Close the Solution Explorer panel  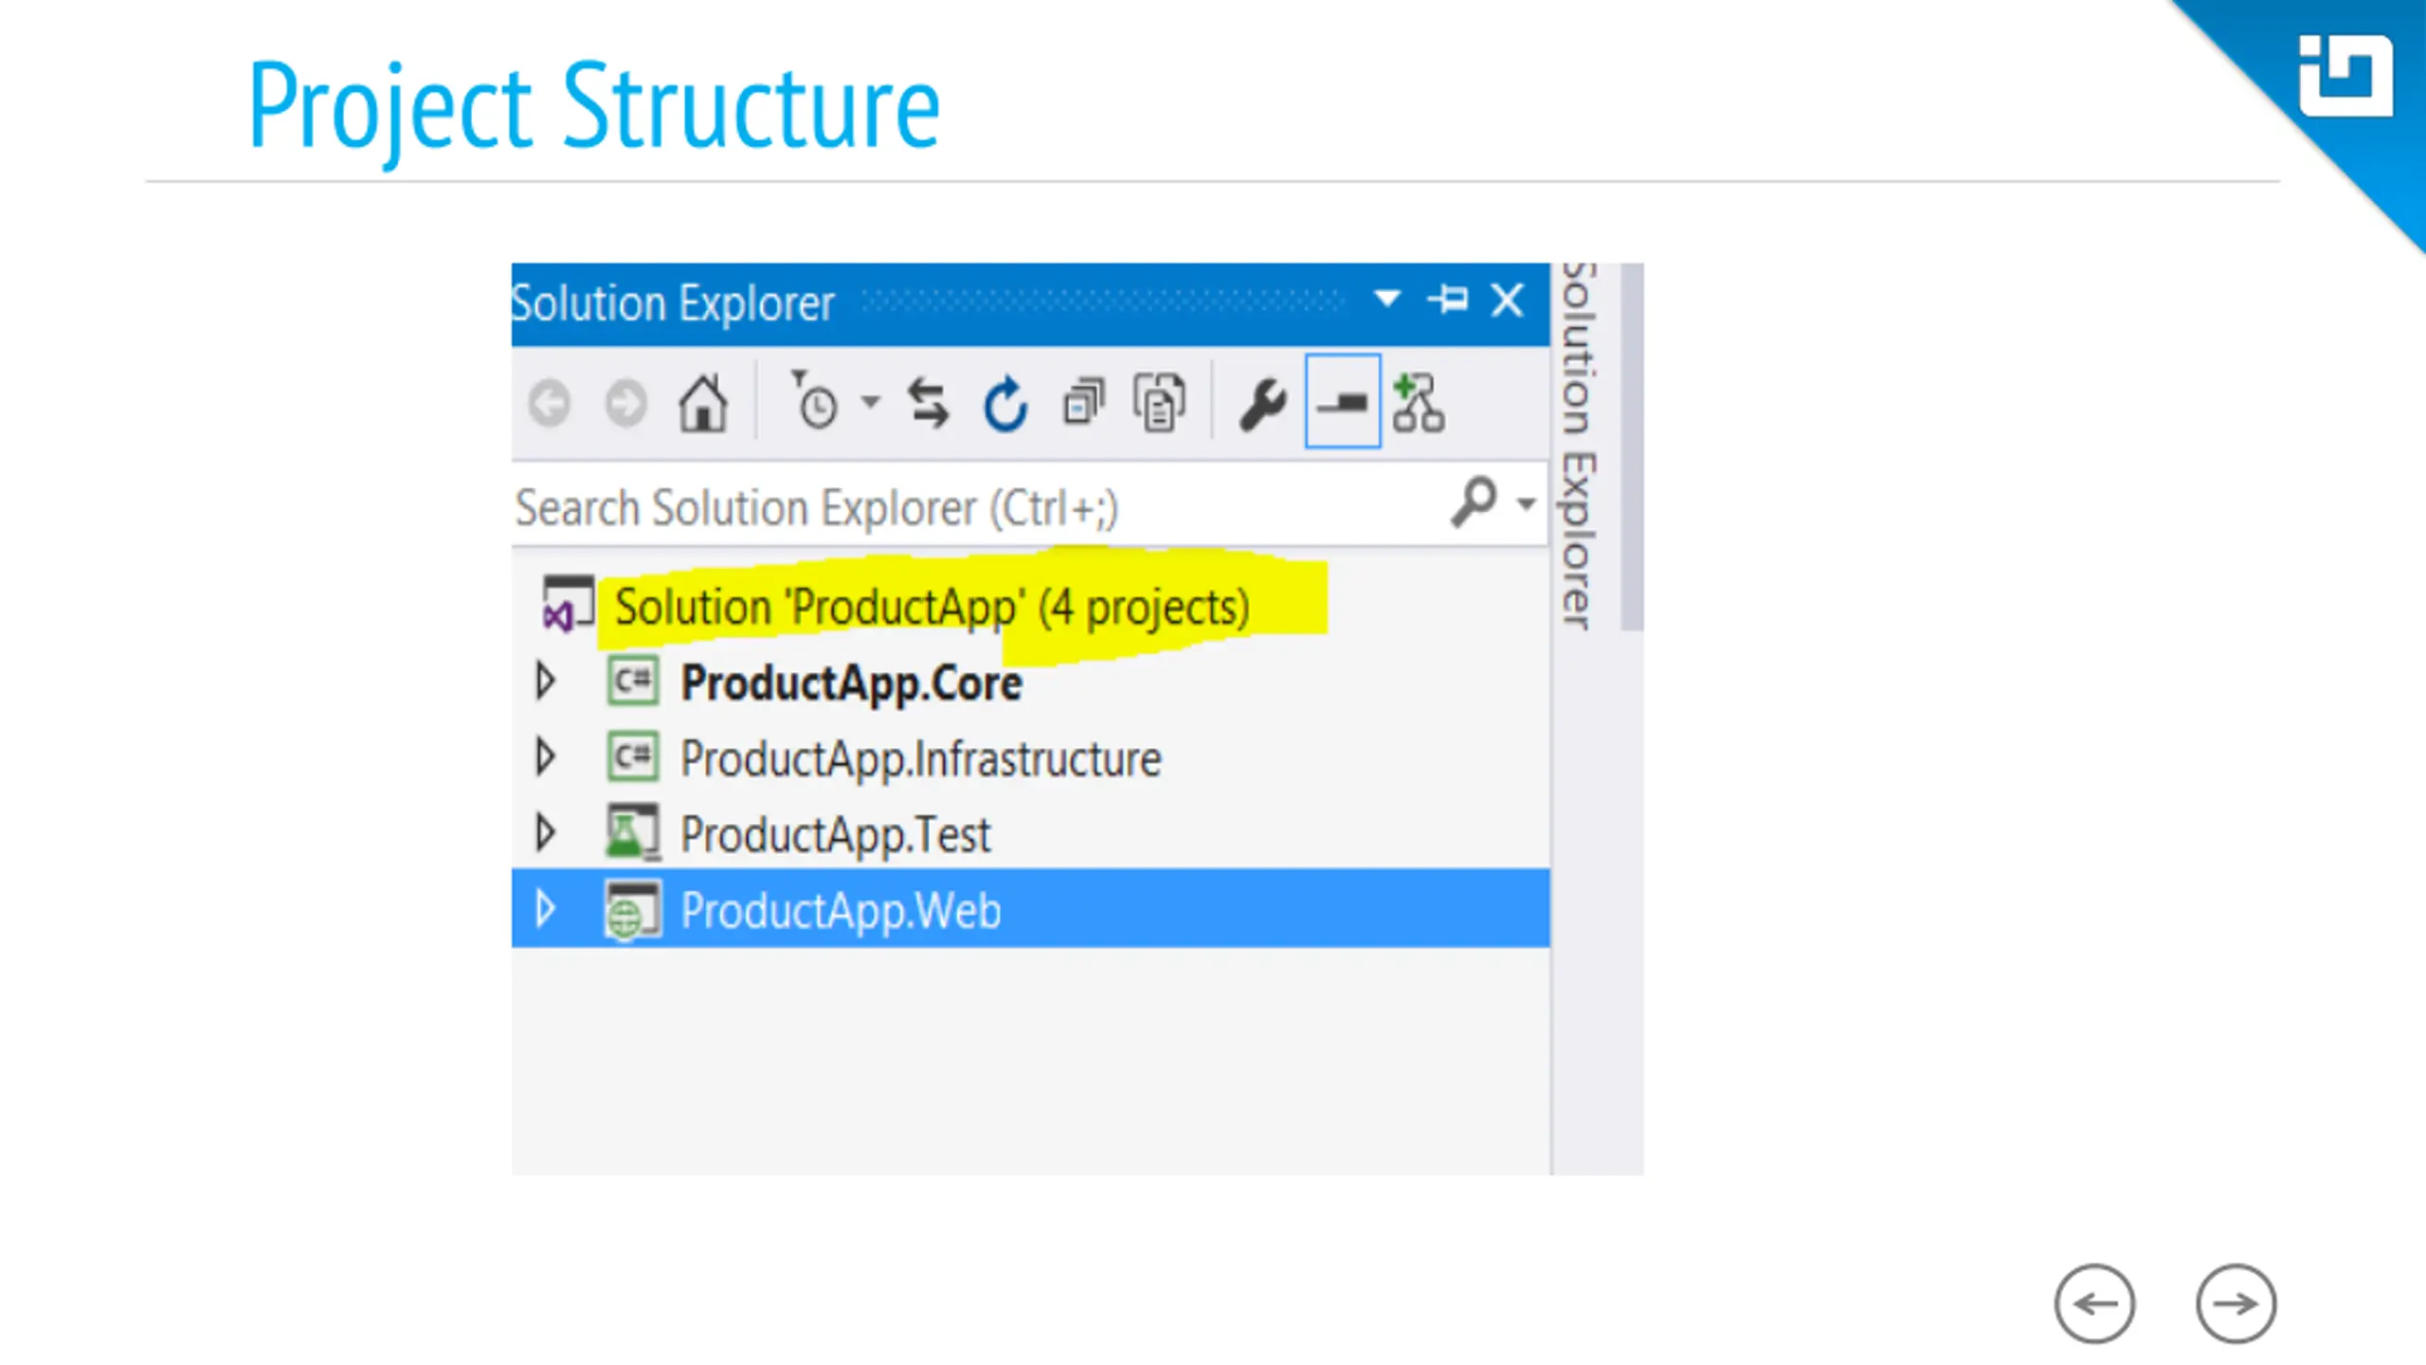(1507, 300)
